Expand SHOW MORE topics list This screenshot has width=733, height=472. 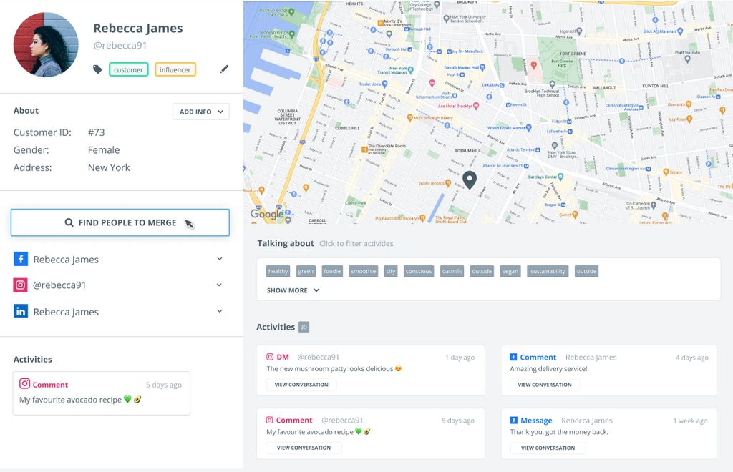pos(293,290)
